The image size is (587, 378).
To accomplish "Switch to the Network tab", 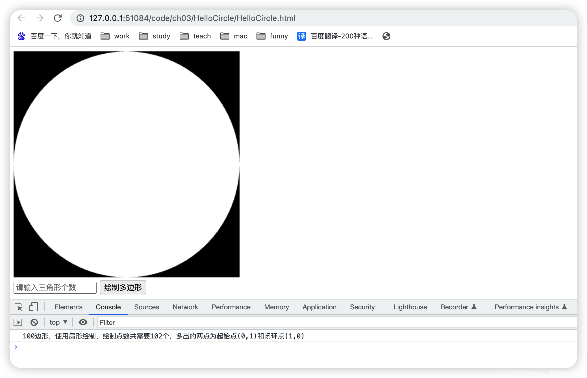I will pyautogui.click(x=185, y=307).
